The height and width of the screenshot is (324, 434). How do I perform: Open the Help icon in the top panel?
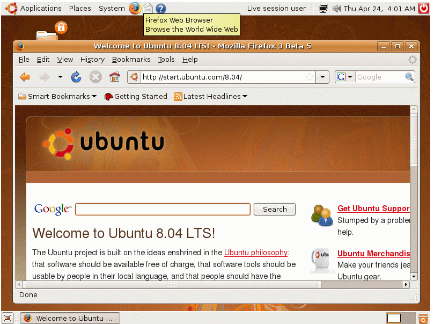161,9
